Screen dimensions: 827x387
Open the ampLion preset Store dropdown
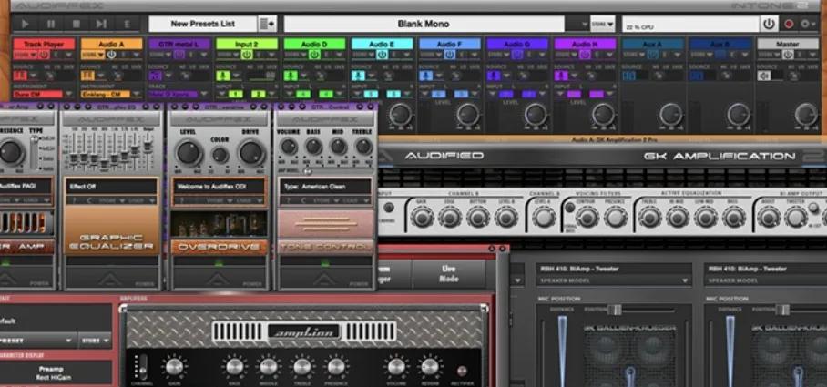tap(96, 341)
